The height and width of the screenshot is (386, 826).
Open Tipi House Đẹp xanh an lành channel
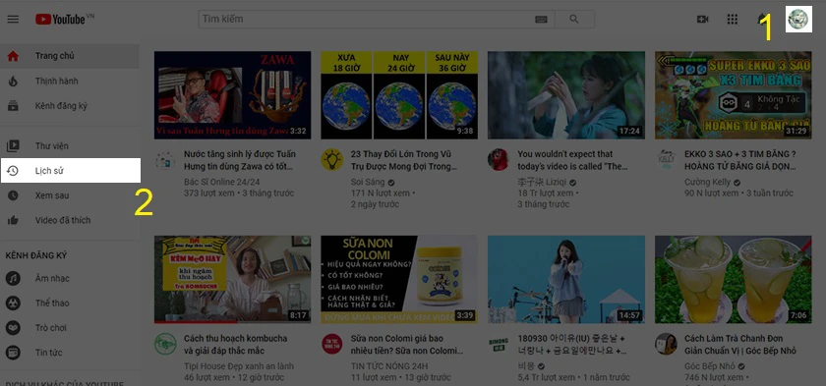pos(239,366)
